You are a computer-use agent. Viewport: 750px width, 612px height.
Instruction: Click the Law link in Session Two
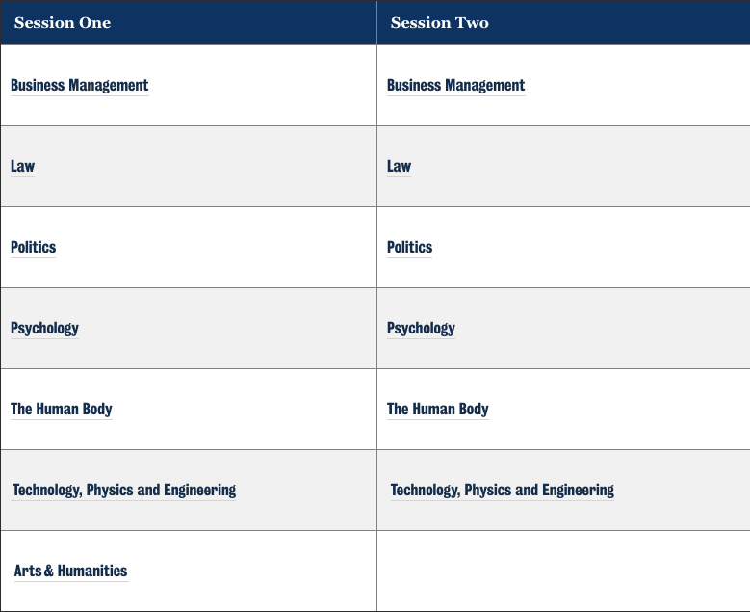[399, 166]
